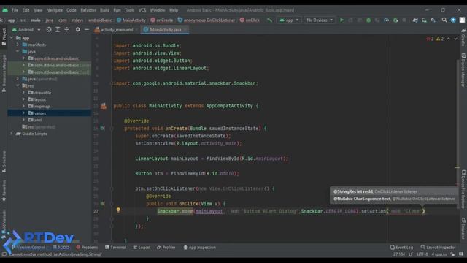Screen dimensions: 467x263
Task: Expand the manifests folder
Action: [x=18, y=45]
